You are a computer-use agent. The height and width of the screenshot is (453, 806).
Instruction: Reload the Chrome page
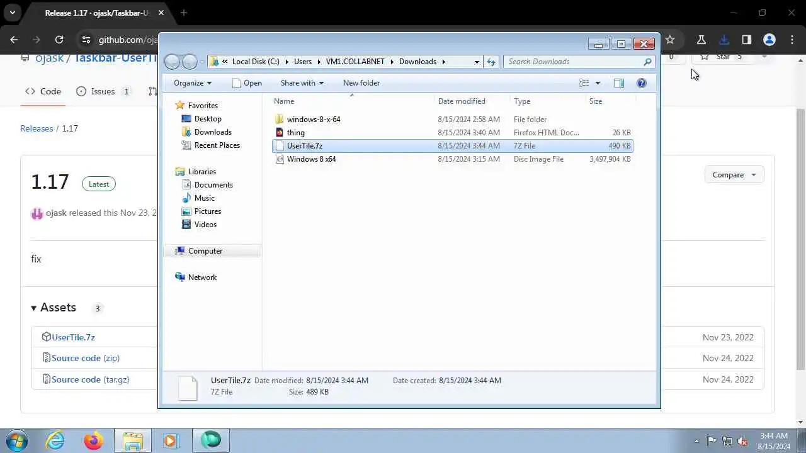pos(59,40)
